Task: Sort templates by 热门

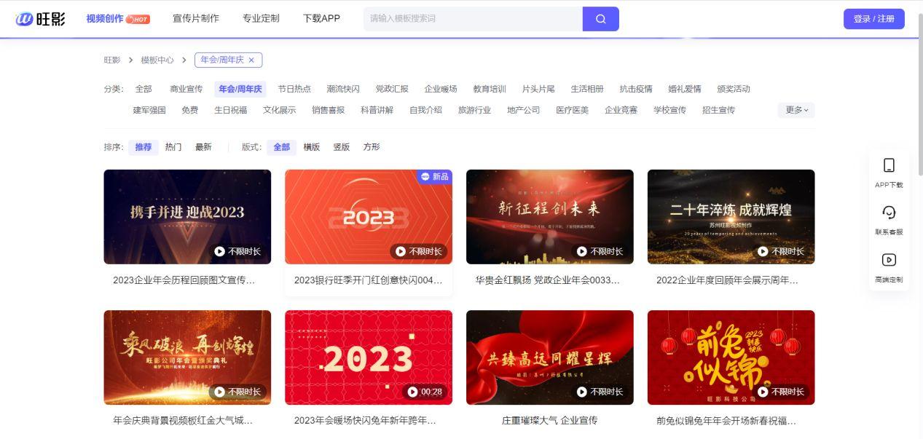Action: pos(173,147)
